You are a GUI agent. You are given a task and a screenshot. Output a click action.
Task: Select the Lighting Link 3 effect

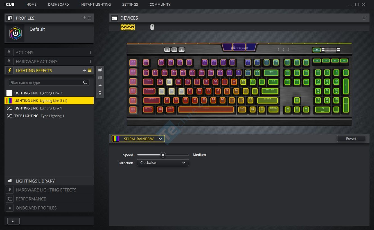pyautogui.click(x=49, y=93)
